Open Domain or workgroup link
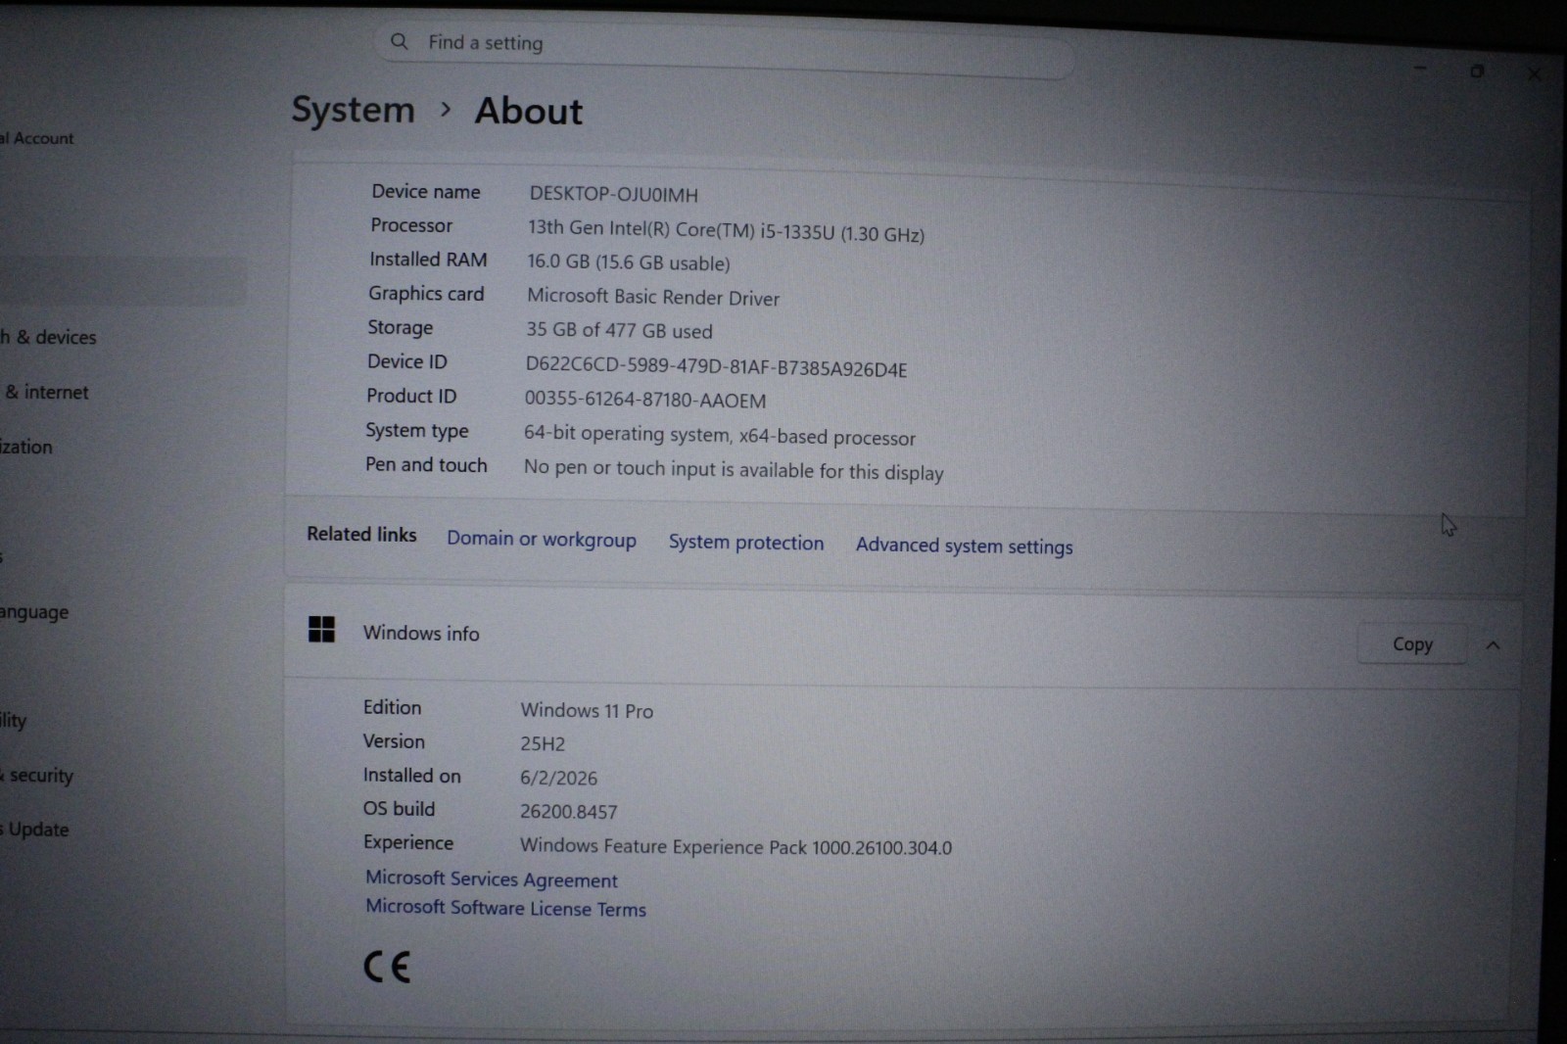1567x1044 pixels. 542,539
